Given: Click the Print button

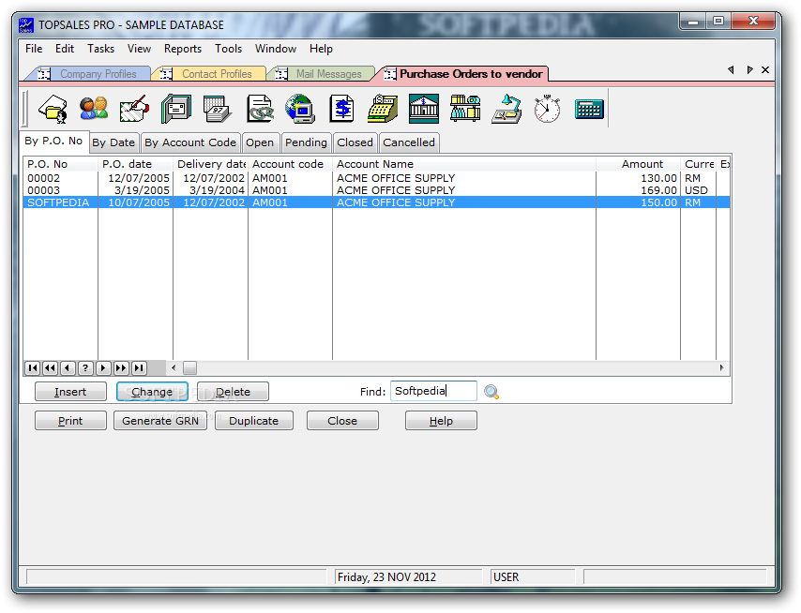Looking at the screenshot, I should (70, 421).
